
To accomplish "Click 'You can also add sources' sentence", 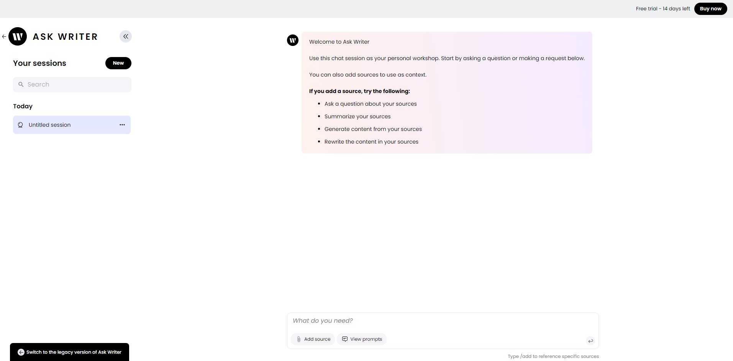I will 368,75.
